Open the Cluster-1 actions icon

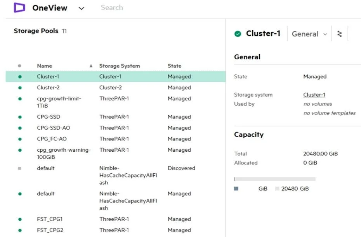(339, 34)
